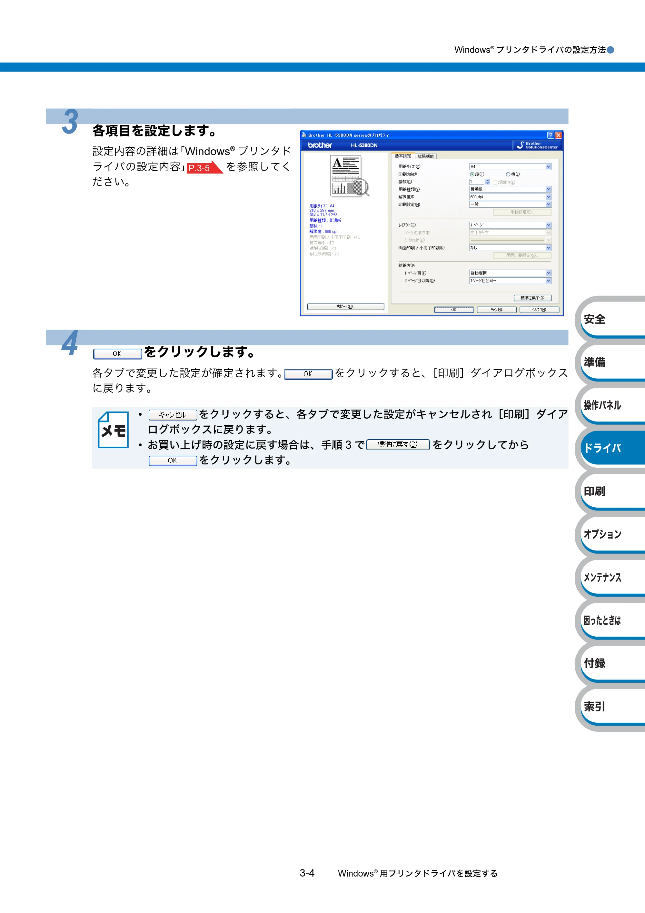645x913 pixels.
Task: Switch to the 拡張機能 tab
Action: [x=425, y=156]
